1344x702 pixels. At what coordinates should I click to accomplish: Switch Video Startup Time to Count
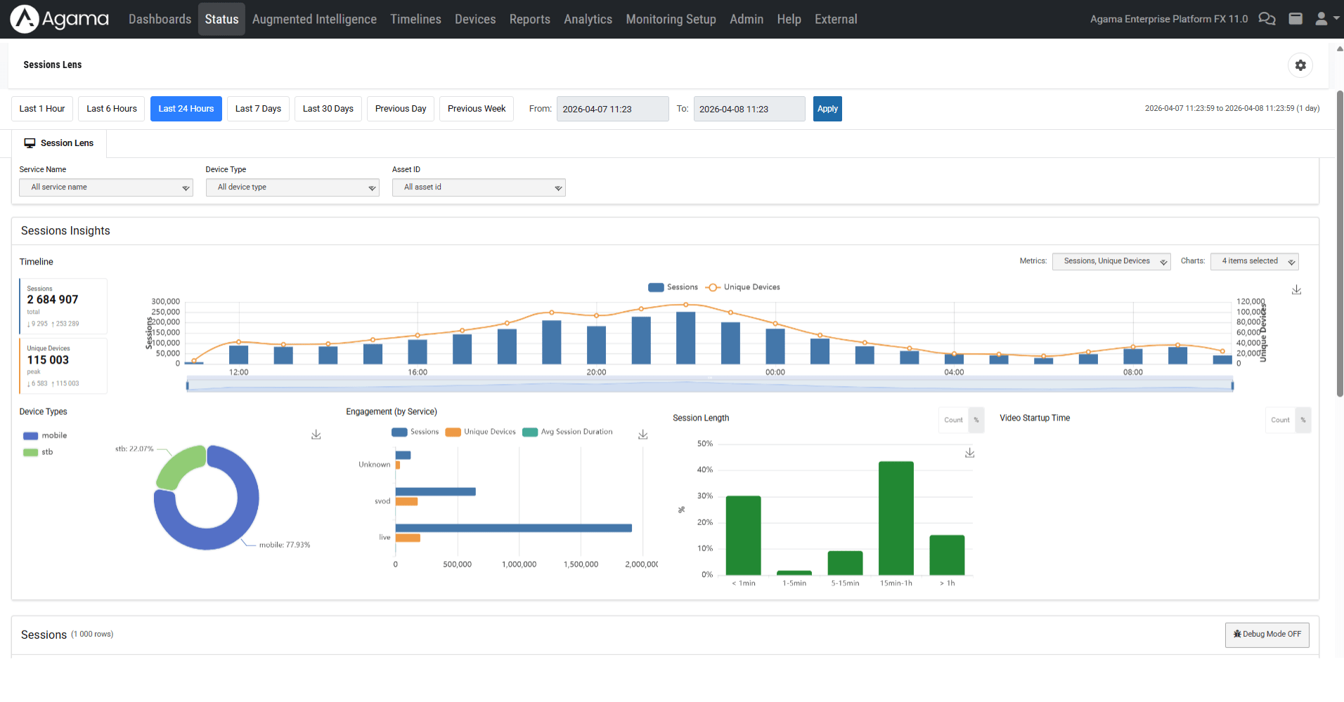click(1279, 420)
